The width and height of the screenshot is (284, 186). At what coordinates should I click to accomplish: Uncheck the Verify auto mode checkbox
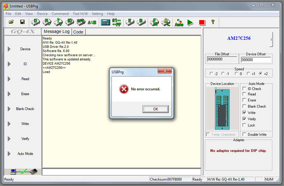pos(244,119)
